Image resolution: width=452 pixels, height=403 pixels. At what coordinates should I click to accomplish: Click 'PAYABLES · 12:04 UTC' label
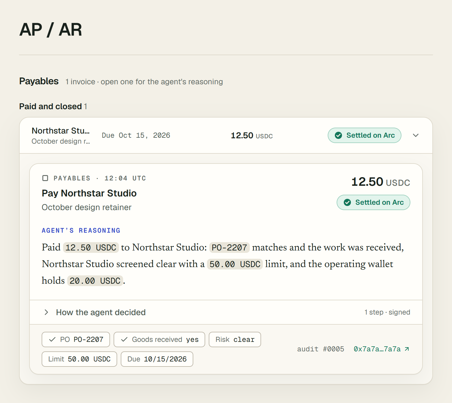pos(100,178)
